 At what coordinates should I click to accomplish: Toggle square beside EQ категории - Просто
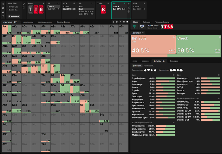(174, 122)
